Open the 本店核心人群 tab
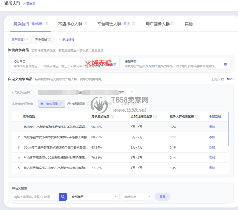Screen dimensions: 238x210 point(70,24)
